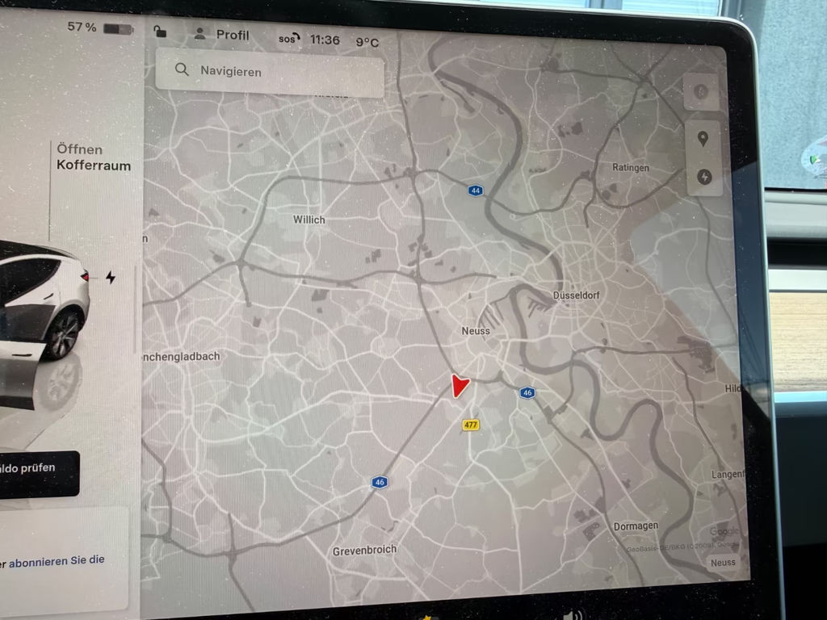Toggle the location pin map icon

coord(703,139)
